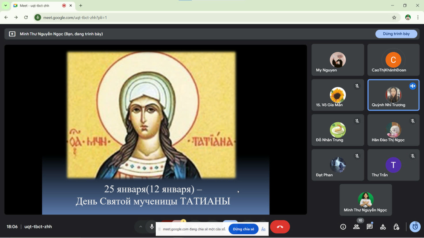Click the Ẩn link on sharing bar

(x=263, y=229)
